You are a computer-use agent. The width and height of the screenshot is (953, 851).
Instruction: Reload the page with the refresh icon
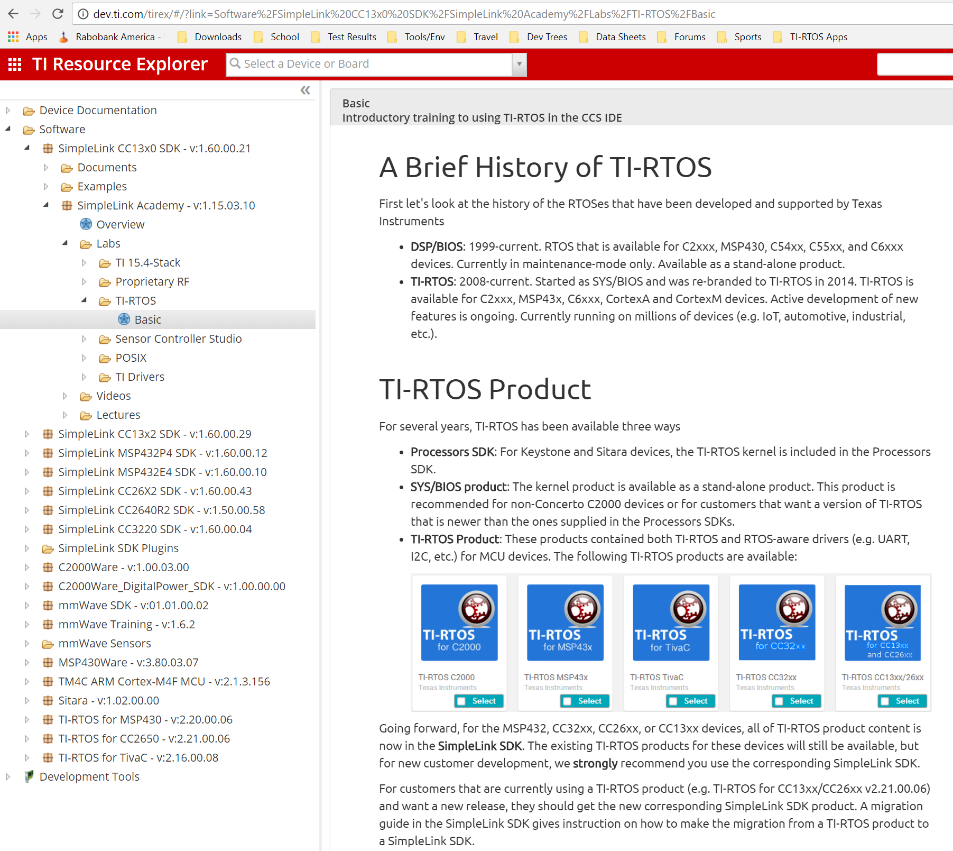(x=58, y=14)
